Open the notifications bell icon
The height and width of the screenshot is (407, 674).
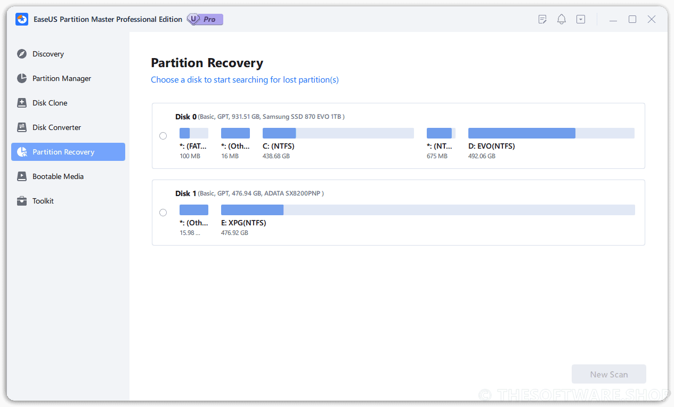coord(562,19)
